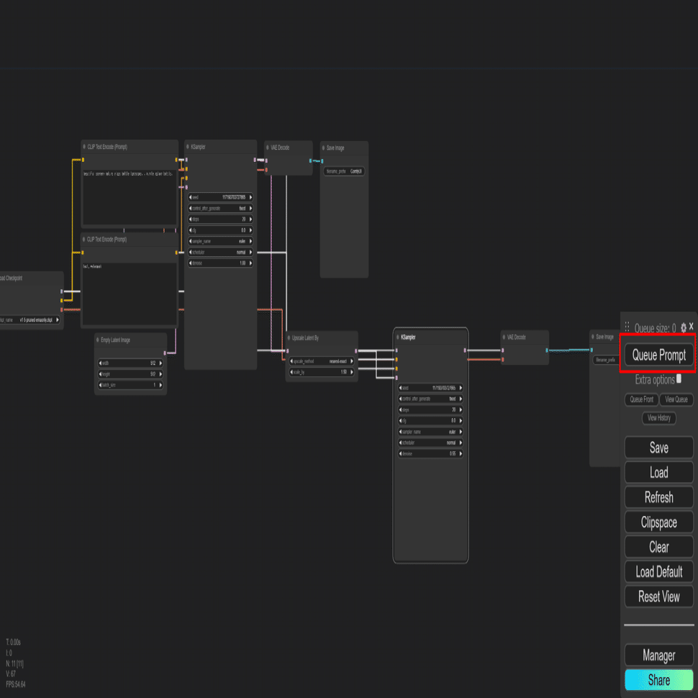Viewport: 698px width, 698px height.
Task: Click the red VAE output port of Load Checkpoint
Action: click(61, 309)
